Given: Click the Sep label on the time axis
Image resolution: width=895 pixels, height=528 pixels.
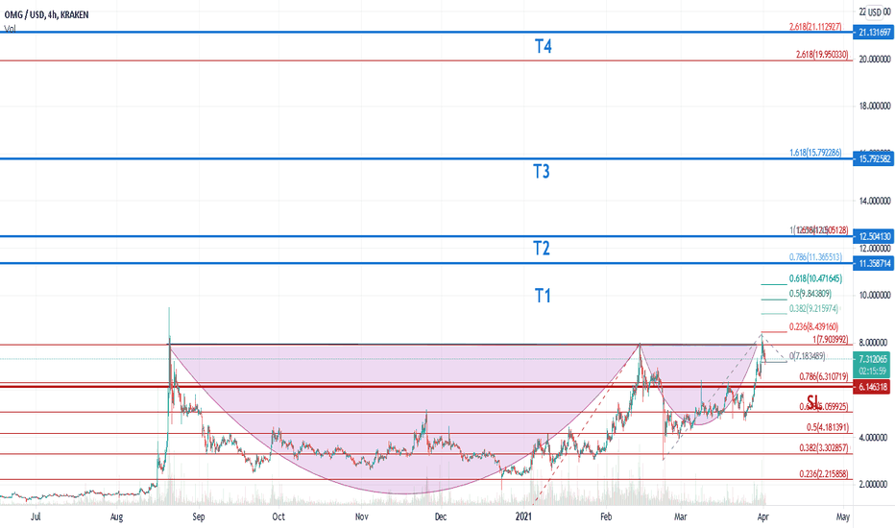Looking at the screenshot, I should (198, 516).
